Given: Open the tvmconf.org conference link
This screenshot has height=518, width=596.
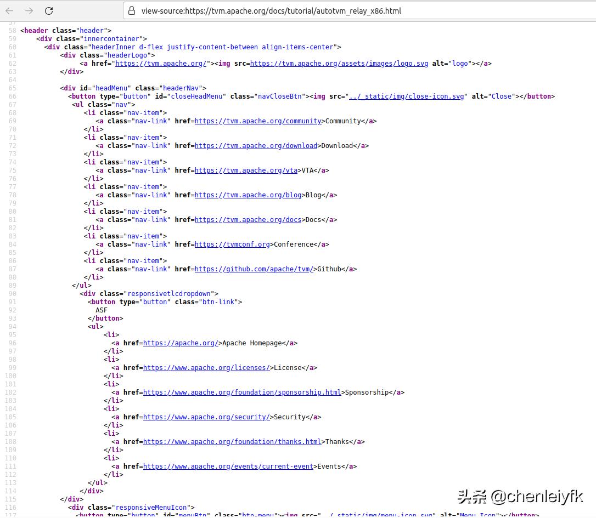Looking at the screenshot, I should tap(232, 244).
